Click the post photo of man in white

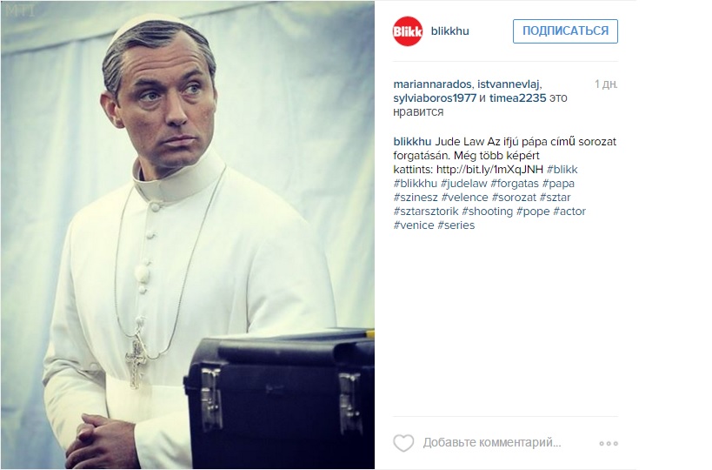click(188, 235)
